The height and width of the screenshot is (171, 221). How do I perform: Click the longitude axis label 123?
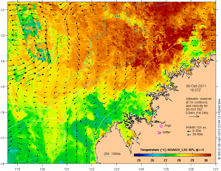click(117, 169)
